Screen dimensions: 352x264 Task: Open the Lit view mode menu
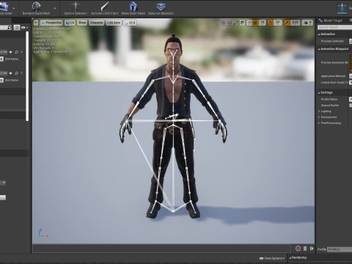coord(70,23)
